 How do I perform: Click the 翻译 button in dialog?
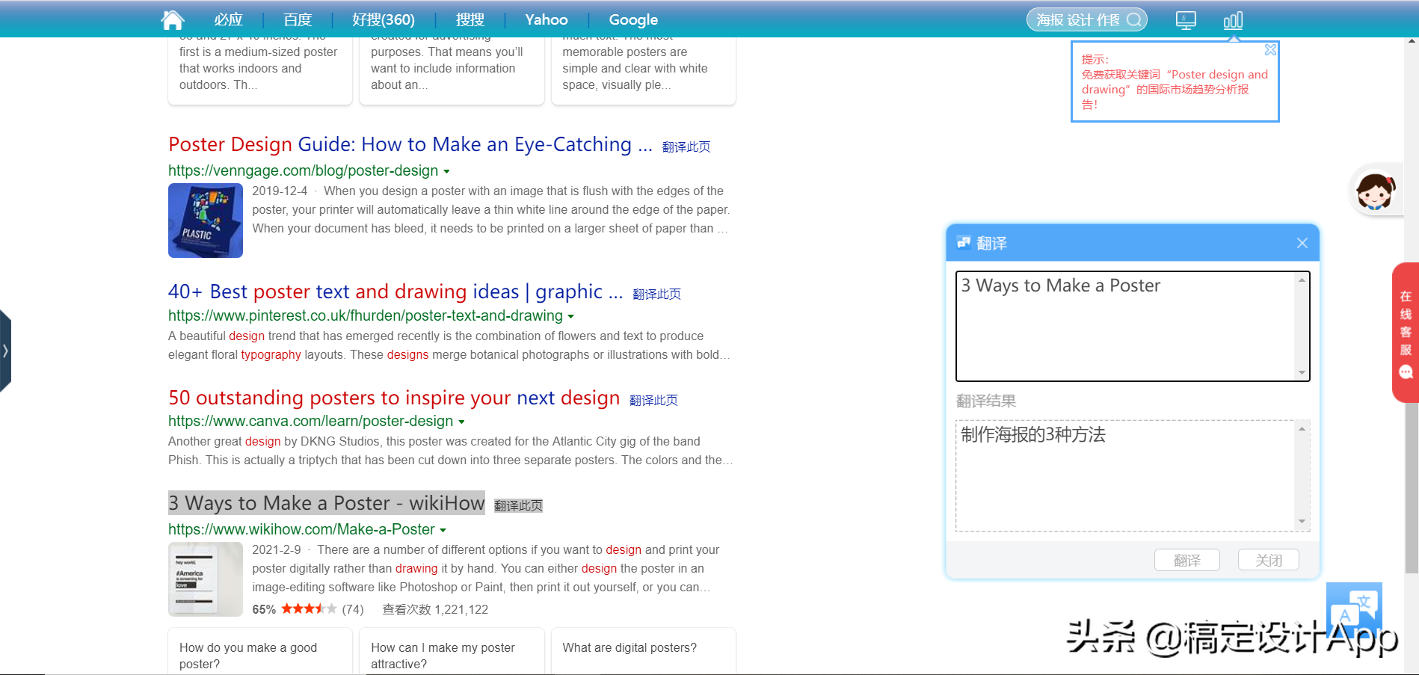point(1186,560)
